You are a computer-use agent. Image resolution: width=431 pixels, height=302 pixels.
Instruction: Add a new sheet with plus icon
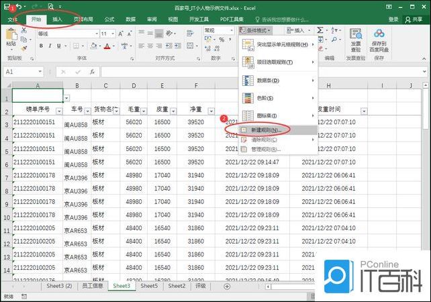[x=226, y=287]
